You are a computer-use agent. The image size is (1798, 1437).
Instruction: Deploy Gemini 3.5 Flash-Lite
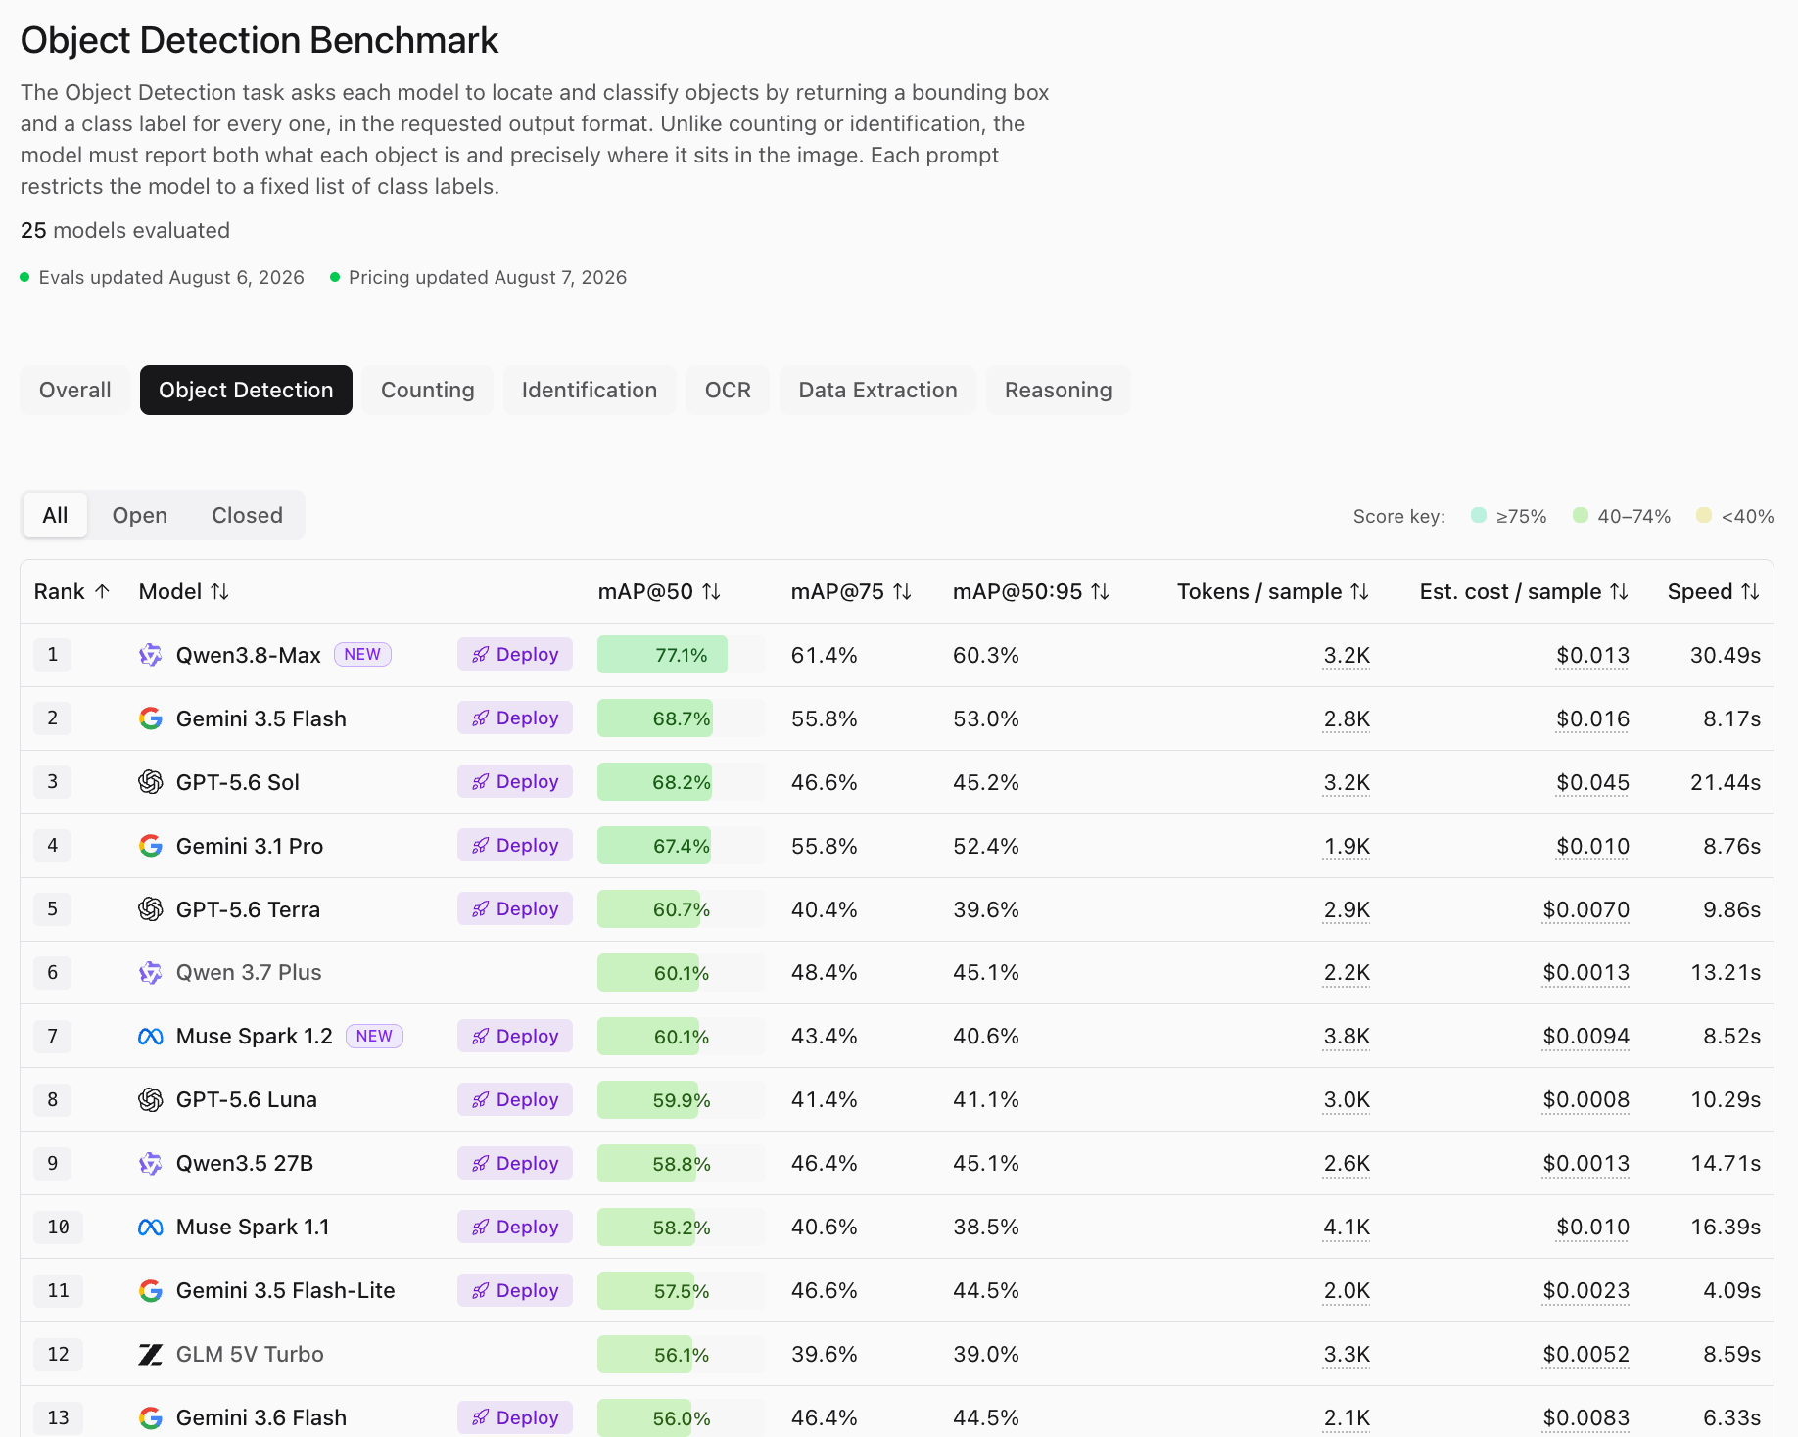[515, 1291]
